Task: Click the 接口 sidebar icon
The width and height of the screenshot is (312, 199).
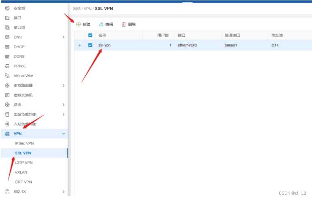Action: tap(7, 18)
